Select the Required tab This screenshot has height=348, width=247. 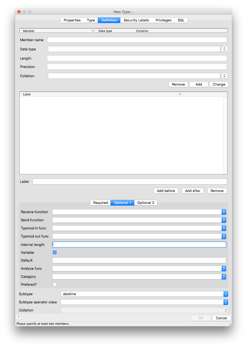click(100, 203)
